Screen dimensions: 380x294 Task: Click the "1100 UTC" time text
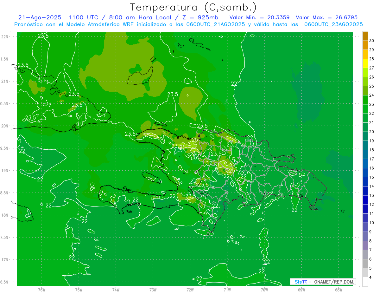83,18
